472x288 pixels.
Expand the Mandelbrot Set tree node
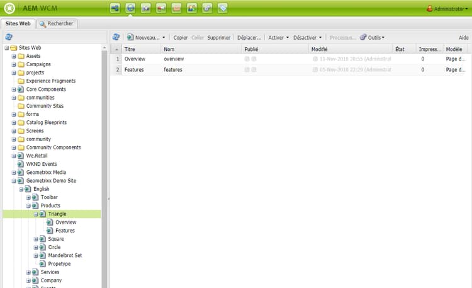click(36, 256)
